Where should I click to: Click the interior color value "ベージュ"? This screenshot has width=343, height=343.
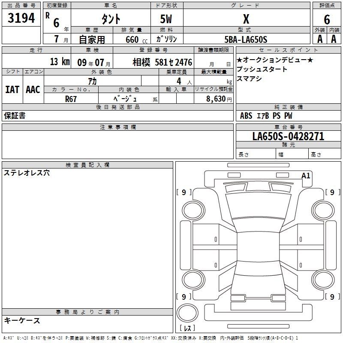click(x=125, y=99)
